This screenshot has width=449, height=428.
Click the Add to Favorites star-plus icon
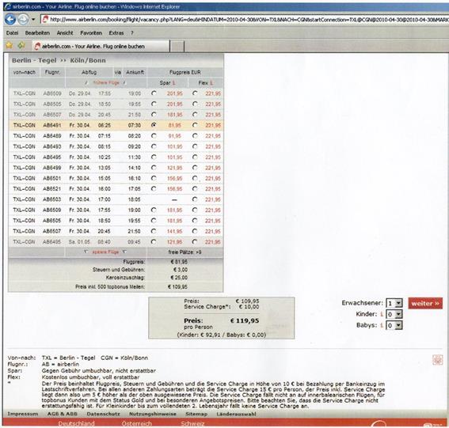[x=21, y=45]
